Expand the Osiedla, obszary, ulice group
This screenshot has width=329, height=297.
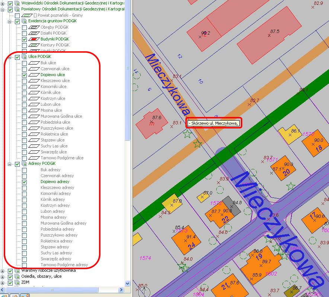click(x=3, y=277)
